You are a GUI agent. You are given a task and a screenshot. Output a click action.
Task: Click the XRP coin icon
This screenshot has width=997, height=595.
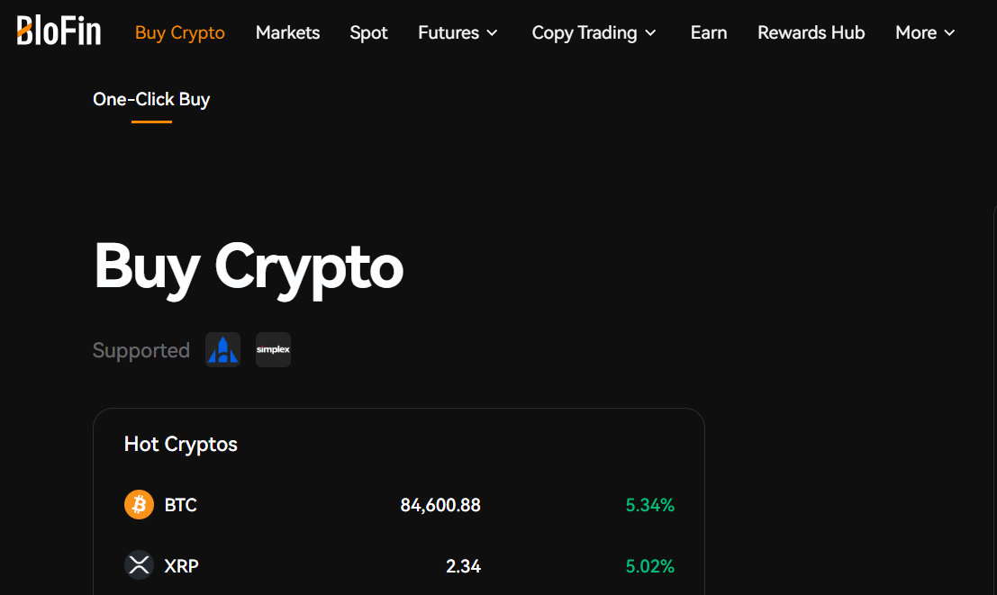(x=139, y=565)
